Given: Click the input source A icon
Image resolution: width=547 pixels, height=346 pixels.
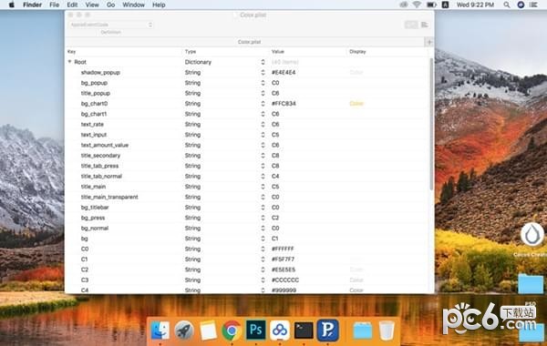Looking at the screenshot, I should tap(446, 5).
